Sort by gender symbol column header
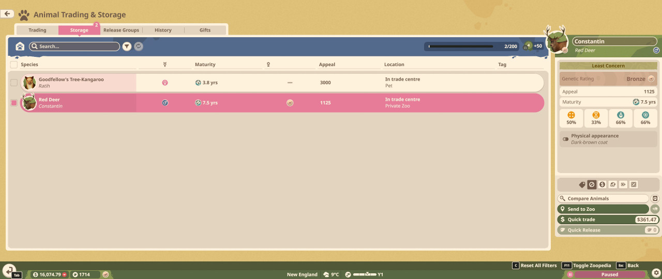662x279 pixels. pyautogui.click(x=164, y=65)
